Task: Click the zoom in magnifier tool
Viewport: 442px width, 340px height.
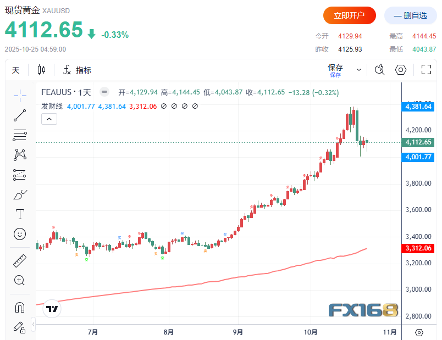Action: click(20, 280)
